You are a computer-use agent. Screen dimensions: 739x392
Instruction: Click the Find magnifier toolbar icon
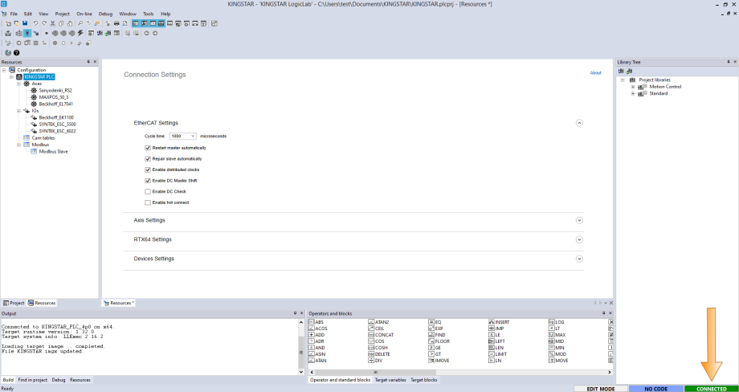click(x=80, y=23)
